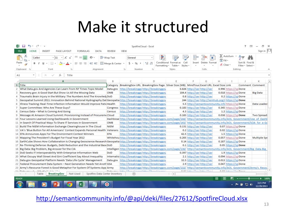Viewport: 286px width, 214px height.
Task: Open the General number format dropdown
Action: (152, 58)
